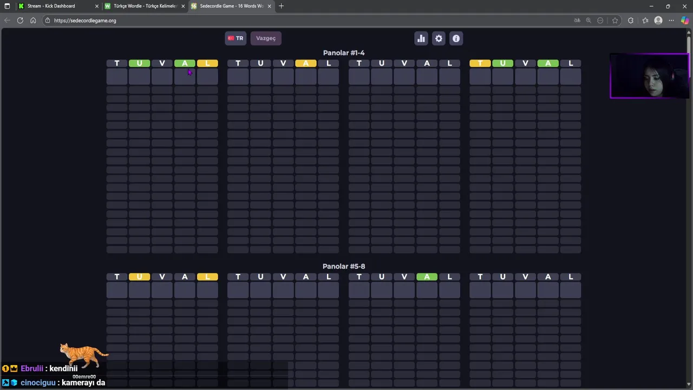Click the Panolar #1-4 heading
This screenshot has height=390, width=693.
(344, 53)
